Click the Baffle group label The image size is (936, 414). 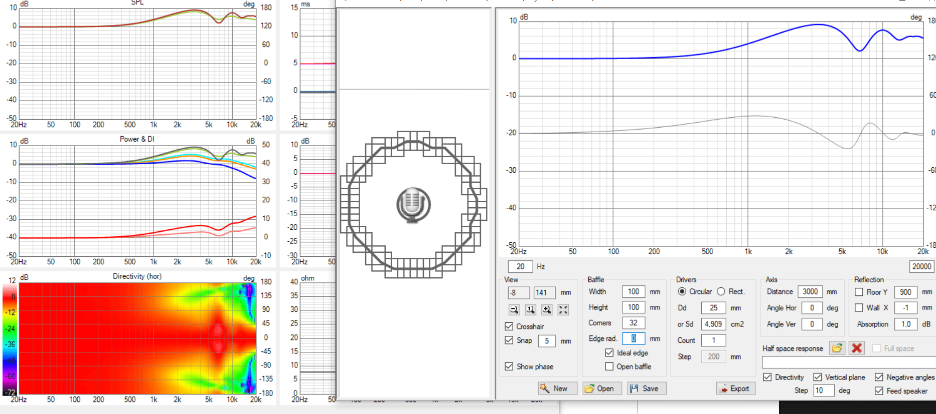[x=596, y=279]
